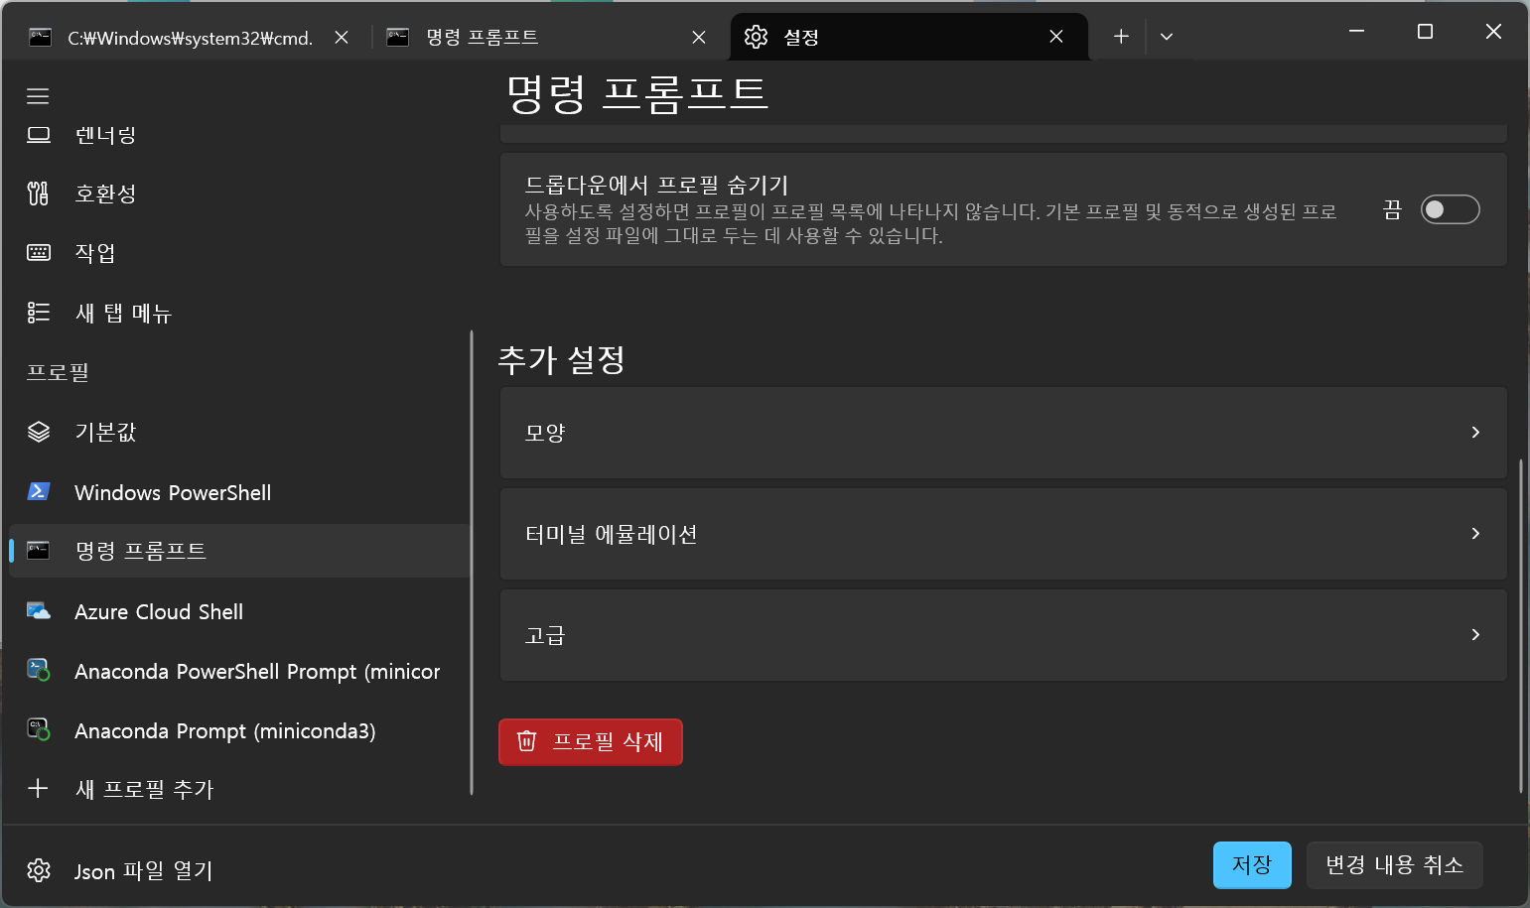Viewport: 1530px width, 908px height.
Task: Click the Anaconda PowerShell Prompt icon
Action: pos(39,671)
